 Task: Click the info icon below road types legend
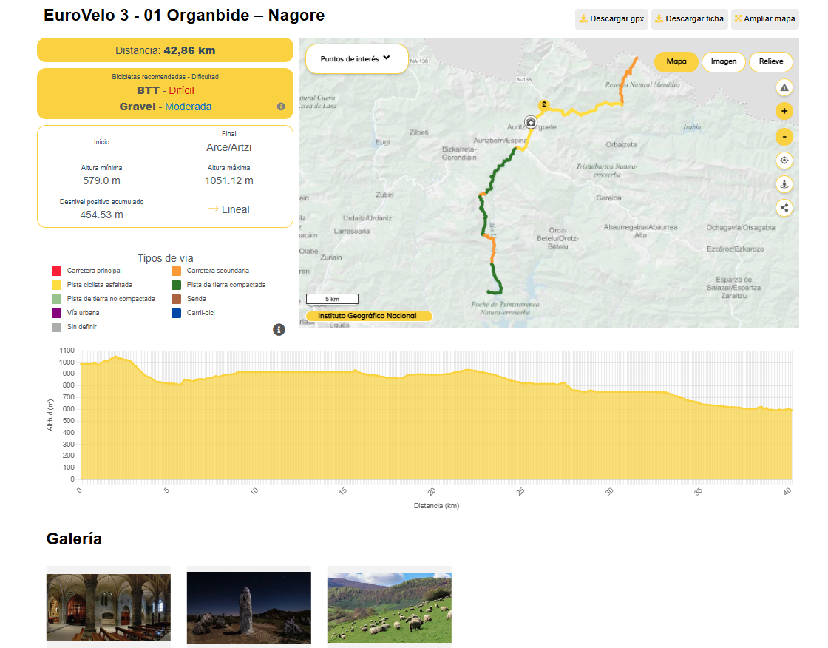click(x=279, y=330)
